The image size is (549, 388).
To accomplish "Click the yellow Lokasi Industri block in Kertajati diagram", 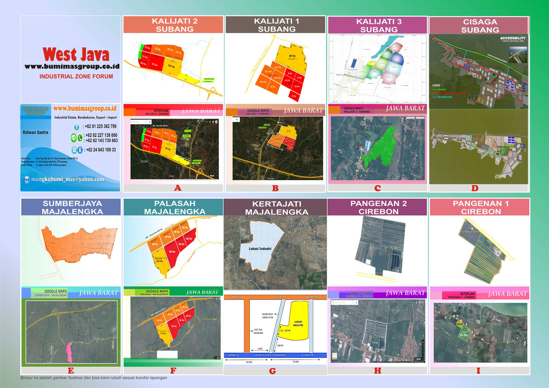I will pos(298,322).
